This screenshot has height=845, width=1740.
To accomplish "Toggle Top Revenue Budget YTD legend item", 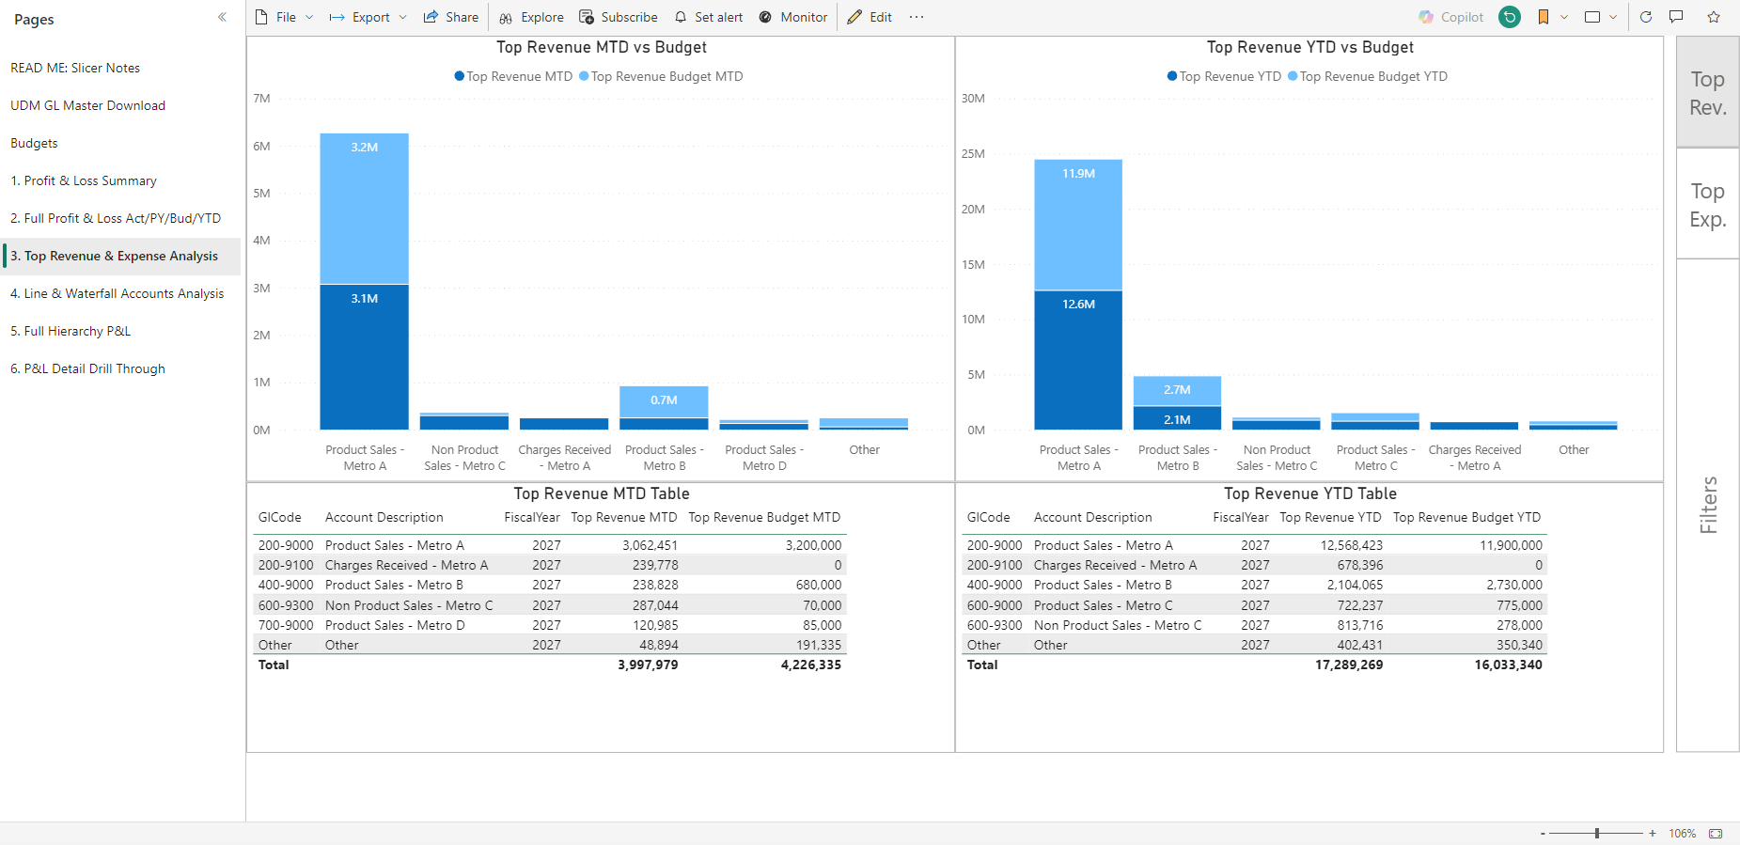I will (1368, 76).
